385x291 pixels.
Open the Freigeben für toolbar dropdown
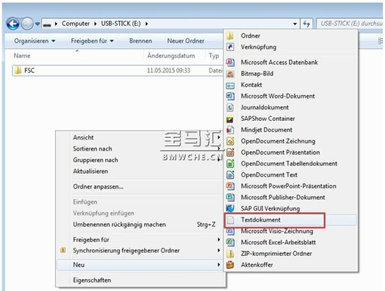tap(92, 41)
